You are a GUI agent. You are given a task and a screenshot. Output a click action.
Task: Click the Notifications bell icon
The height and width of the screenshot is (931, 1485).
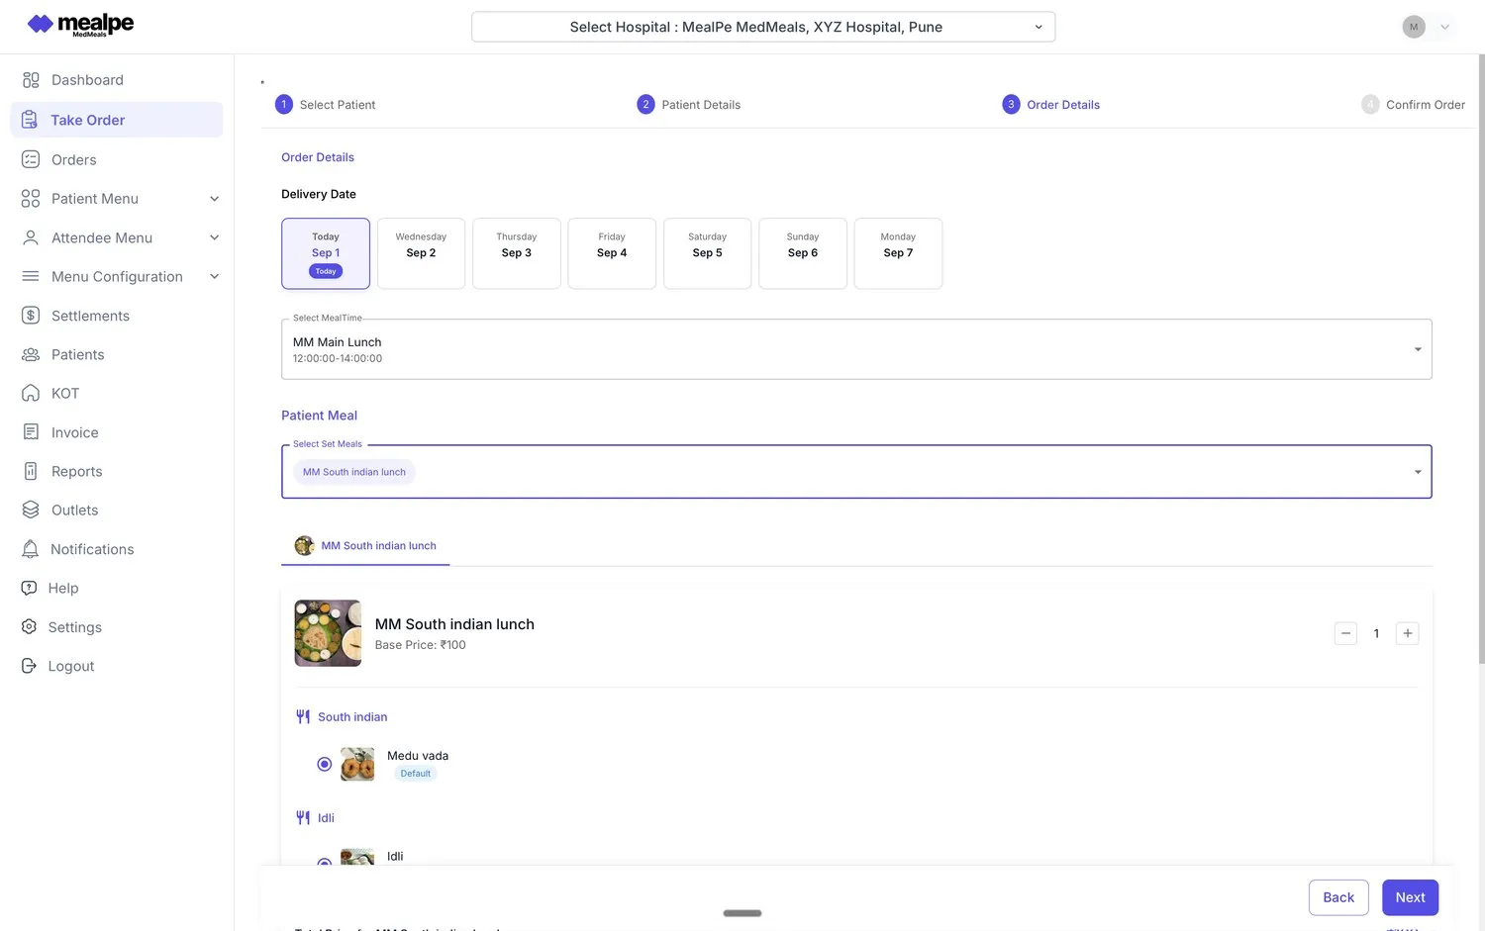pyautogui.click(x=31, y=549)
